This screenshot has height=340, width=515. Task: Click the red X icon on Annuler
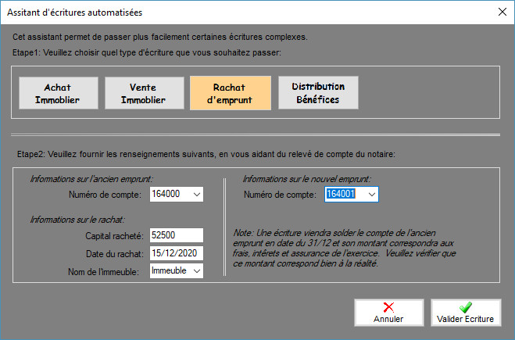[x=388, y=309]
